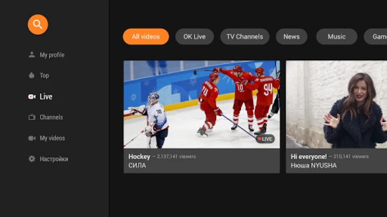387x217 pixels.
Task: Go to My profile text label
Action: (x=52, y=55)
